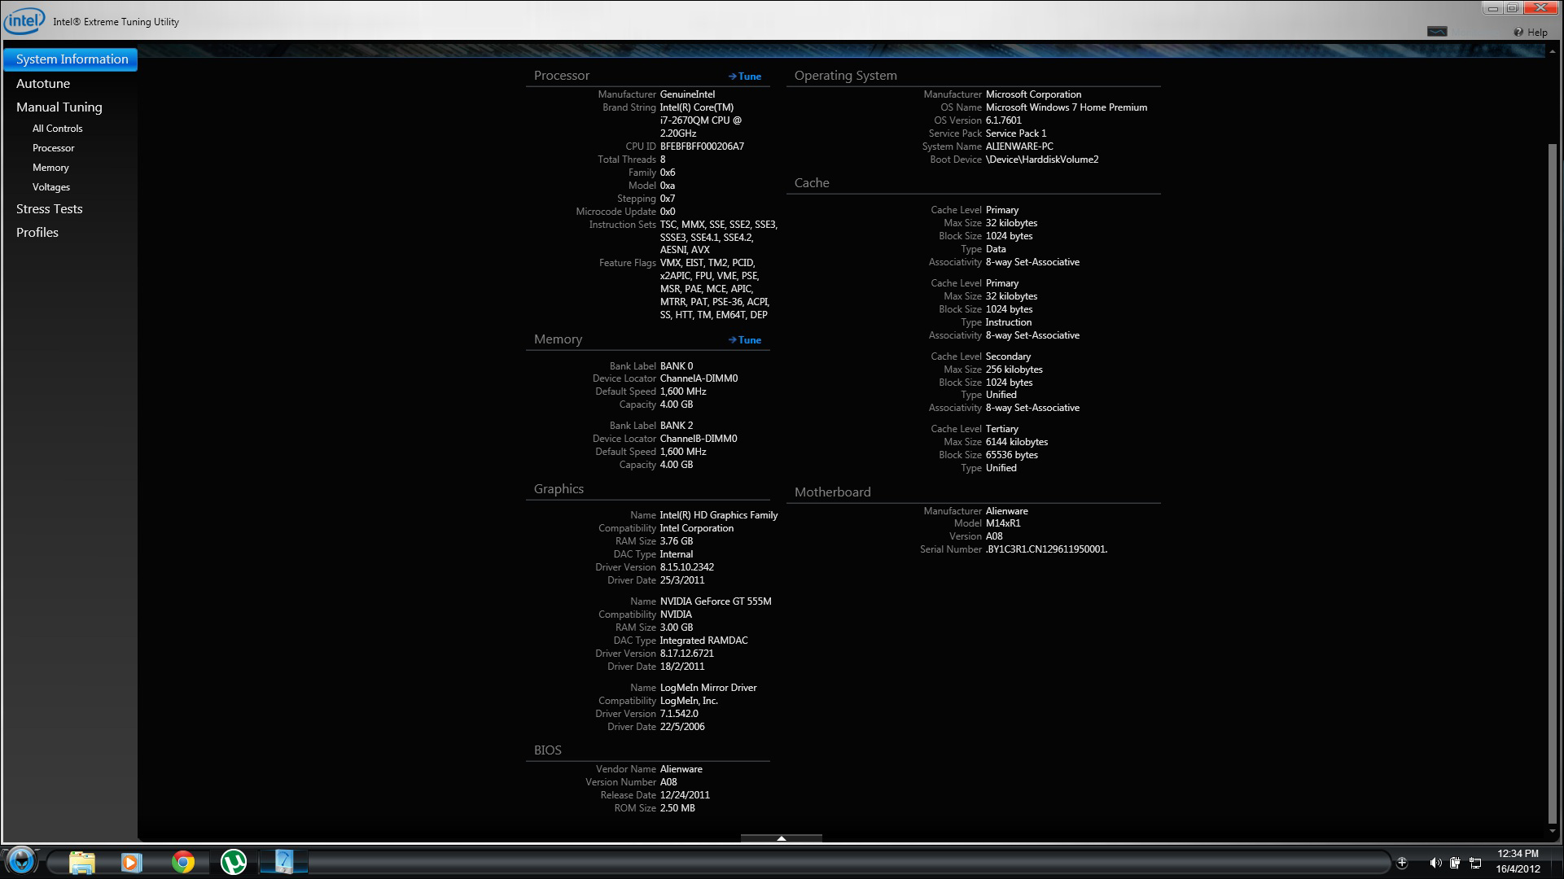Launch Windows Media Player from taskbar
This screenshot has width=1564, height=879.
[132, 862]
